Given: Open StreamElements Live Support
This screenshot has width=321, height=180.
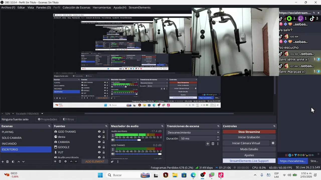Looking at the screenshot, I should click(x=249, y=161).
